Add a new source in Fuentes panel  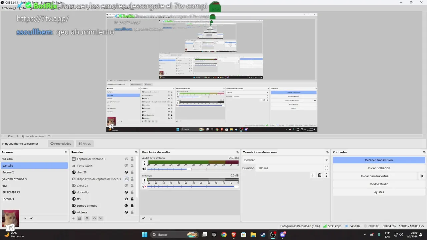73,218
